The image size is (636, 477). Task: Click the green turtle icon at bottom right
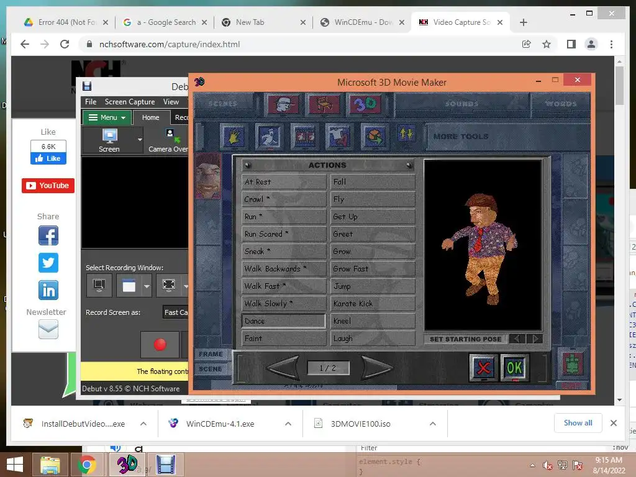pos(573,364)
